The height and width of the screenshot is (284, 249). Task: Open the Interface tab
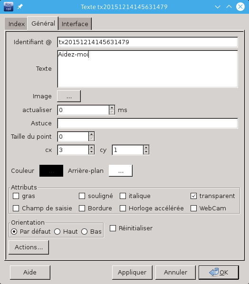point(75,24)
